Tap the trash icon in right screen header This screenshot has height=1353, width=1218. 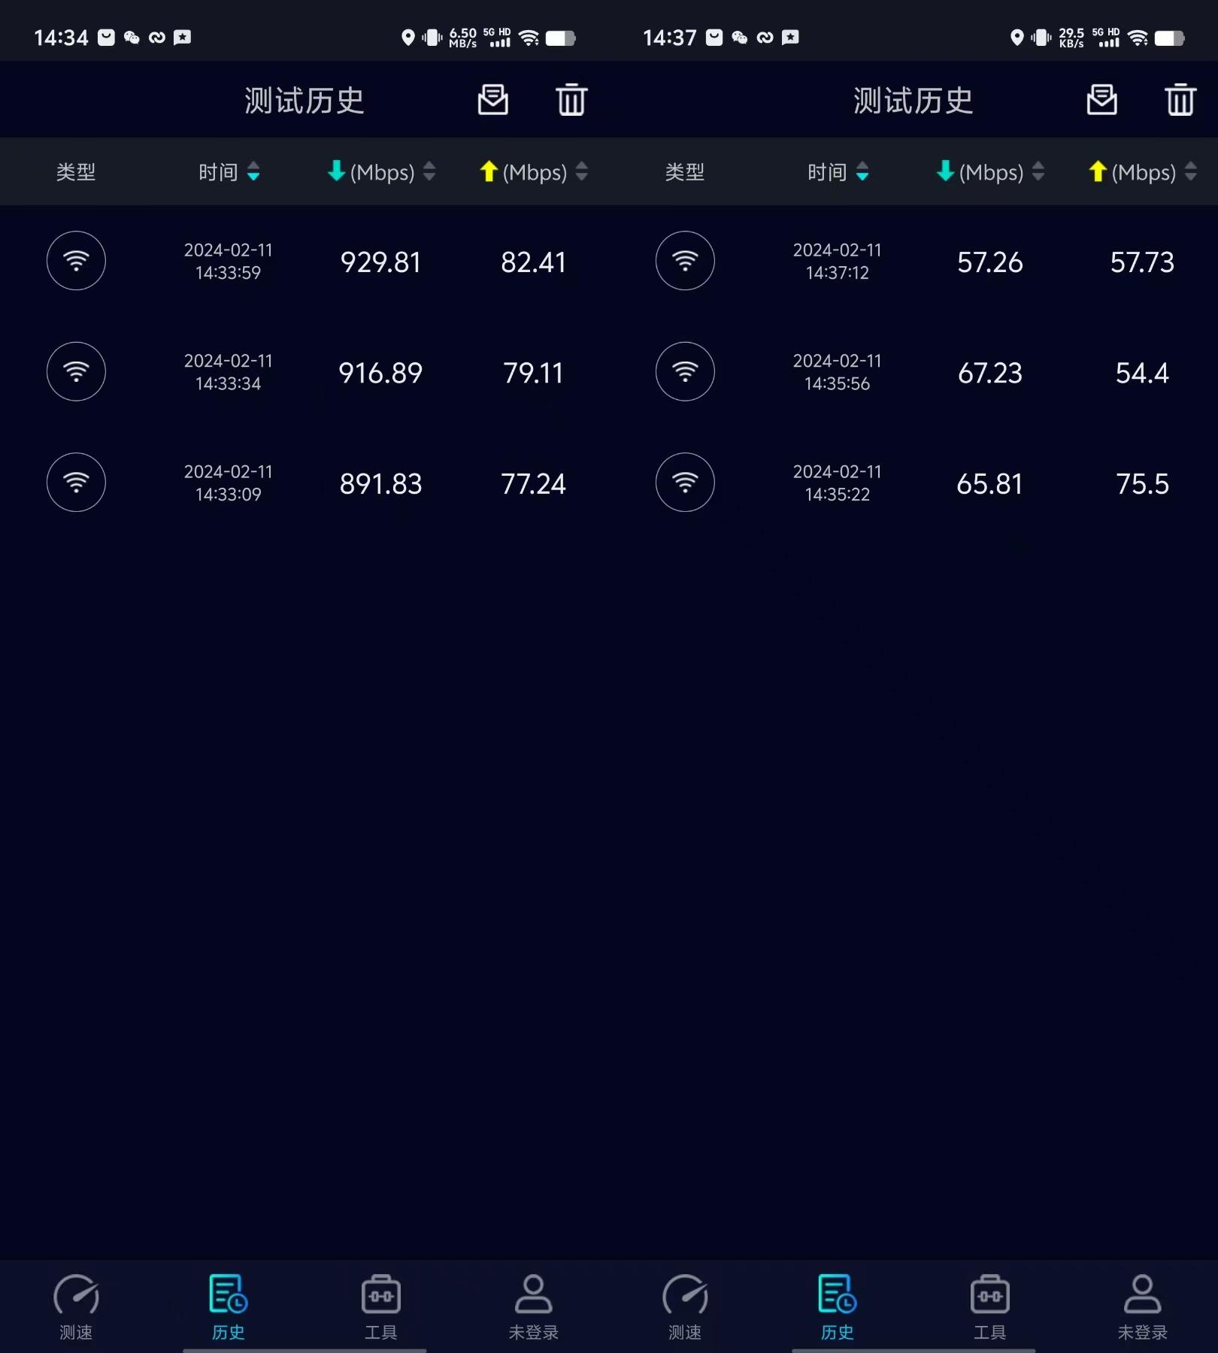click(1180, 100)
